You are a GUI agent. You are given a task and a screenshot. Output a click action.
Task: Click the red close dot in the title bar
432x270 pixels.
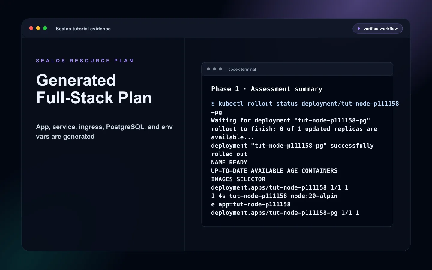point(31,28)
